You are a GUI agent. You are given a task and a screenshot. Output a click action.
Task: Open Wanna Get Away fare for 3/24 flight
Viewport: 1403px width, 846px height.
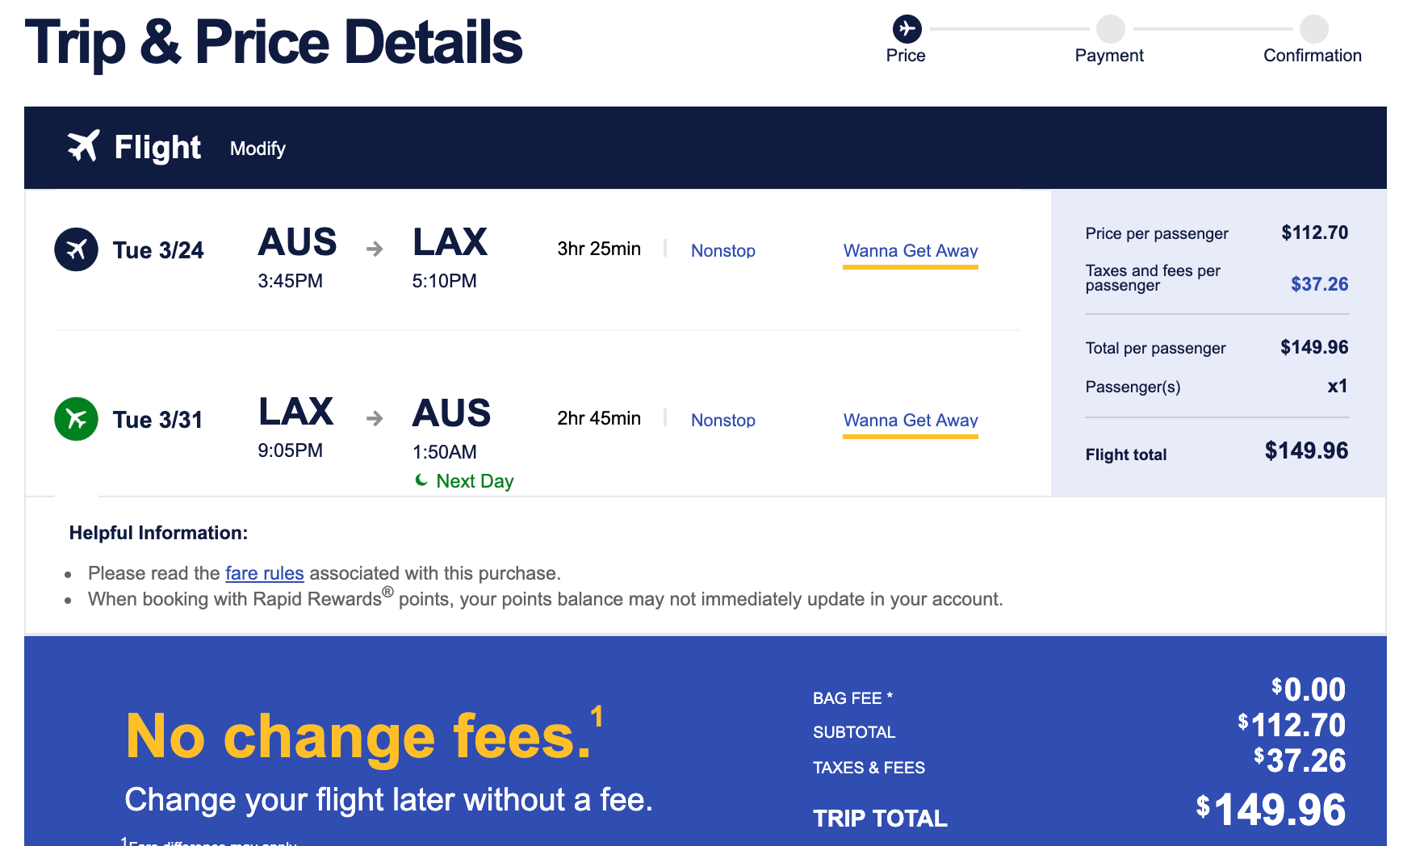pos(910,251)
